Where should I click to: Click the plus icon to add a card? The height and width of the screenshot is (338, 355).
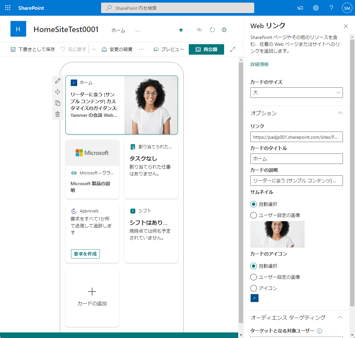92,292
